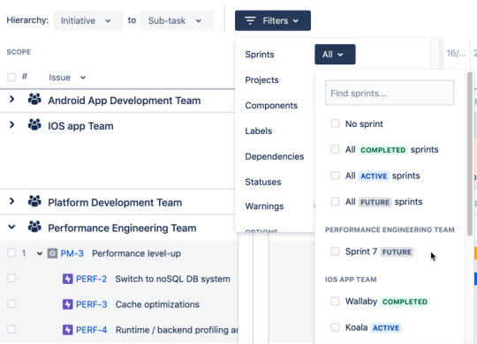Screen dimensions: 477x344
Task: Click the ACTIVE badge next to Koala
Action: pyautogui.click(x=386, y=328)
